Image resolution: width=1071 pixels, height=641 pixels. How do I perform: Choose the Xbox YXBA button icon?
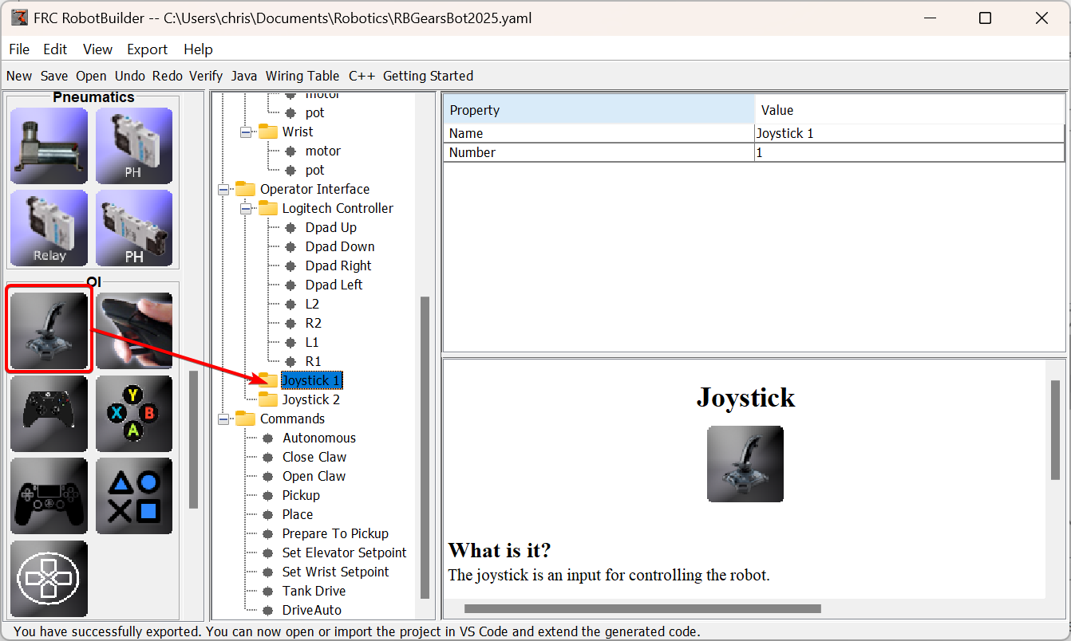coord(134,414)
